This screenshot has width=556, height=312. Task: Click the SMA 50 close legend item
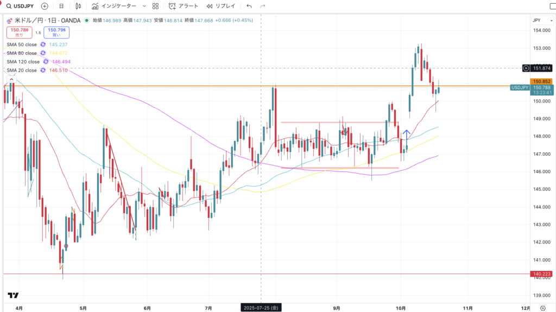pos(22,44)
